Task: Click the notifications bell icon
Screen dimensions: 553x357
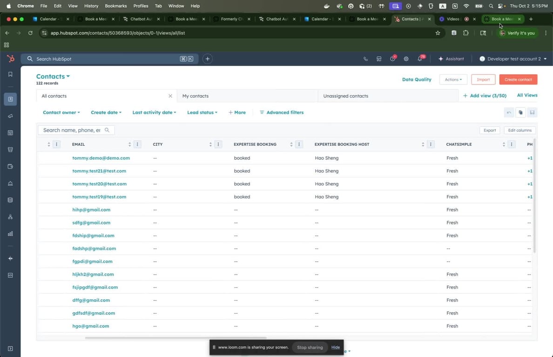Action: tap(420, 59)
